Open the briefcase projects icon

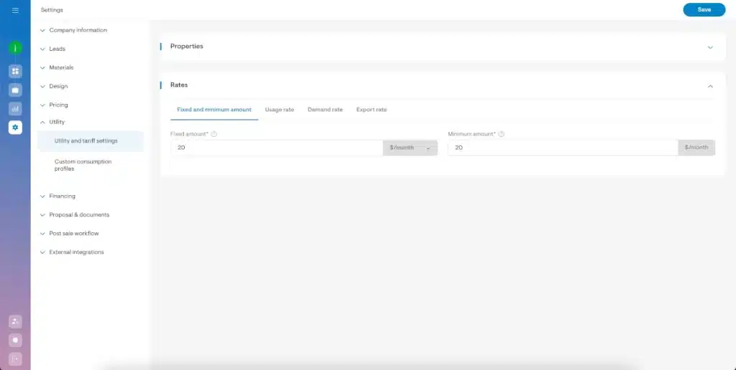(15, 90)
